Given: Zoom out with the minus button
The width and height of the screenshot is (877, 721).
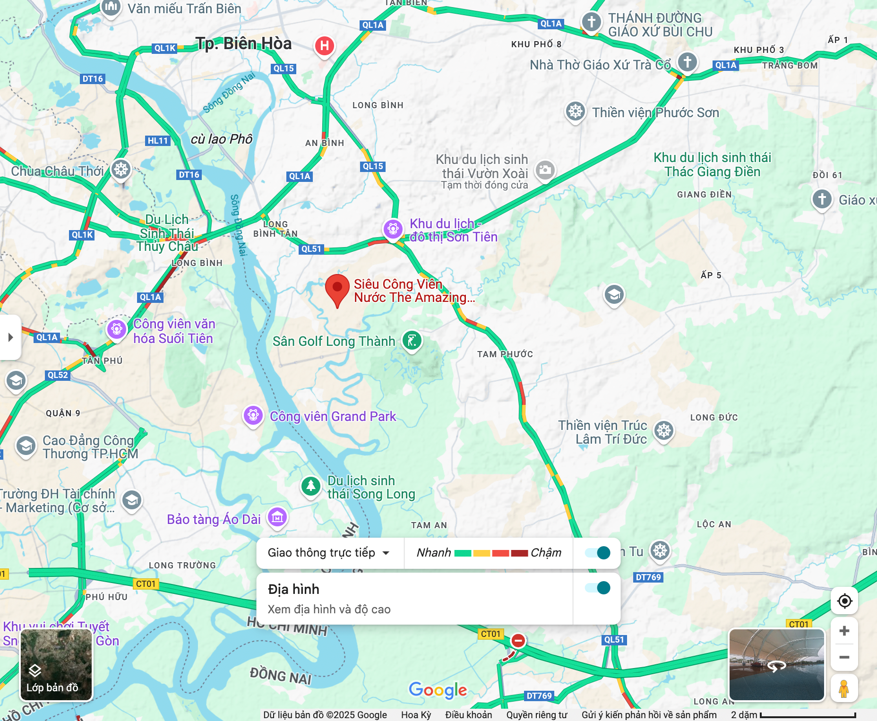Looking at the screenshot, I should click(x=844, y=657).
